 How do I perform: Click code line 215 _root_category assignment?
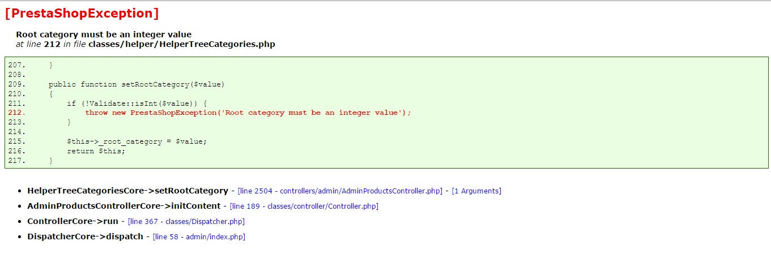click(137, 141)
